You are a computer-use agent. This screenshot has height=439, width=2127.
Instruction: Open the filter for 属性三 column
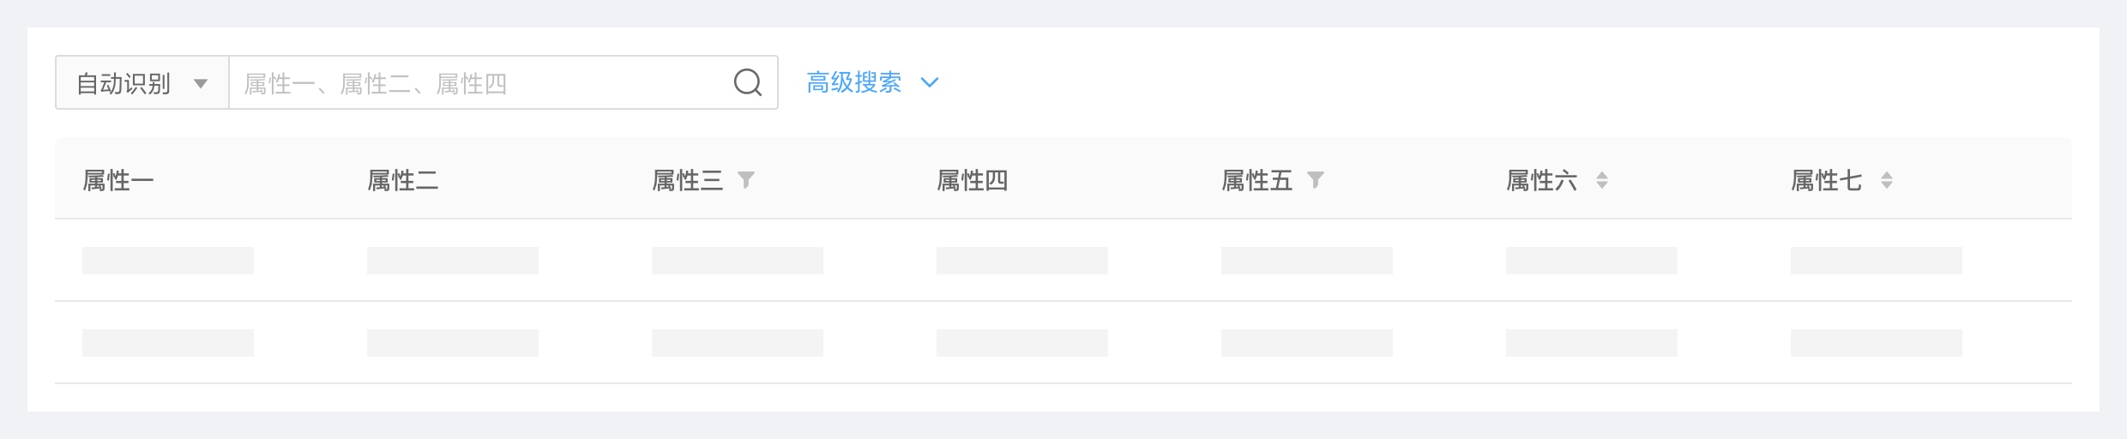(746, 180)
